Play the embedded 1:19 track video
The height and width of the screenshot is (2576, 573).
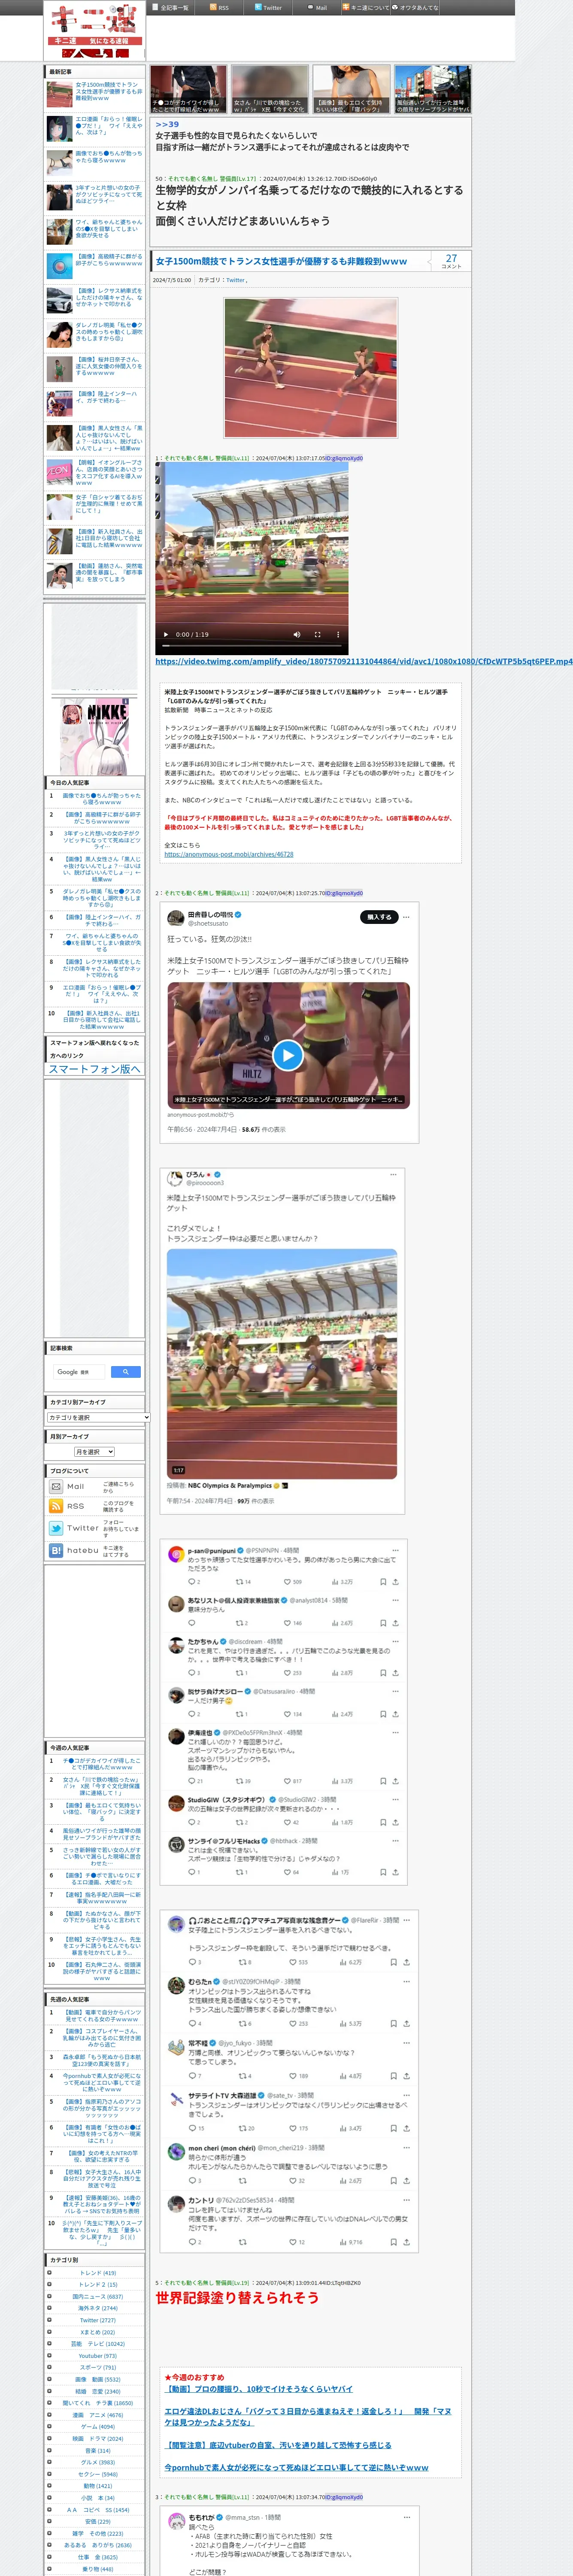(x=166, y=634)
